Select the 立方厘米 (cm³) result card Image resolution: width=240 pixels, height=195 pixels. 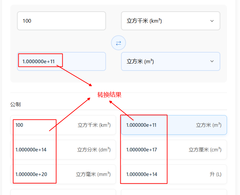click(174, 150)
